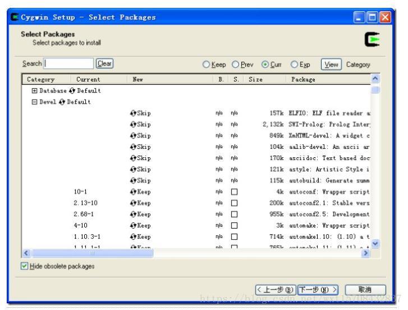This screenshot has height=310, width=408.
Task: Click the B. column header
Action: pyautogui.click(x=221, y=79)
